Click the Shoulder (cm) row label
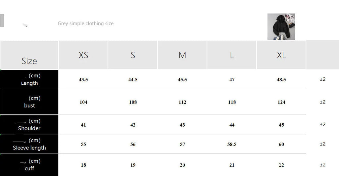 coord(29,125)
